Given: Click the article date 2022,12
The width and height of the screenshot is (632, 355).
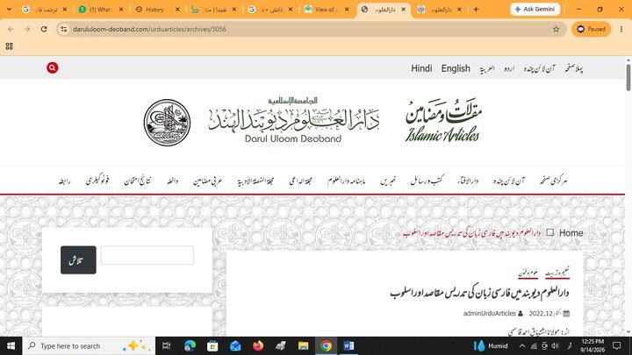Looking at the screenshot, I should tap(545, 314).
